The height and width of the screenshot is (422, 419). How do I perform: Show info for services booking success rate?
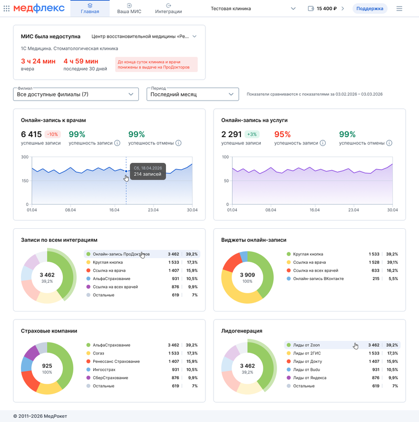323,143
